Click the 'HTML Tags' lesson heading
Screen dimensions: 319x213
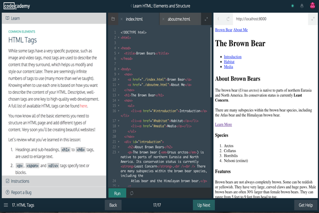pyautogui.click(x=22, y=40)
